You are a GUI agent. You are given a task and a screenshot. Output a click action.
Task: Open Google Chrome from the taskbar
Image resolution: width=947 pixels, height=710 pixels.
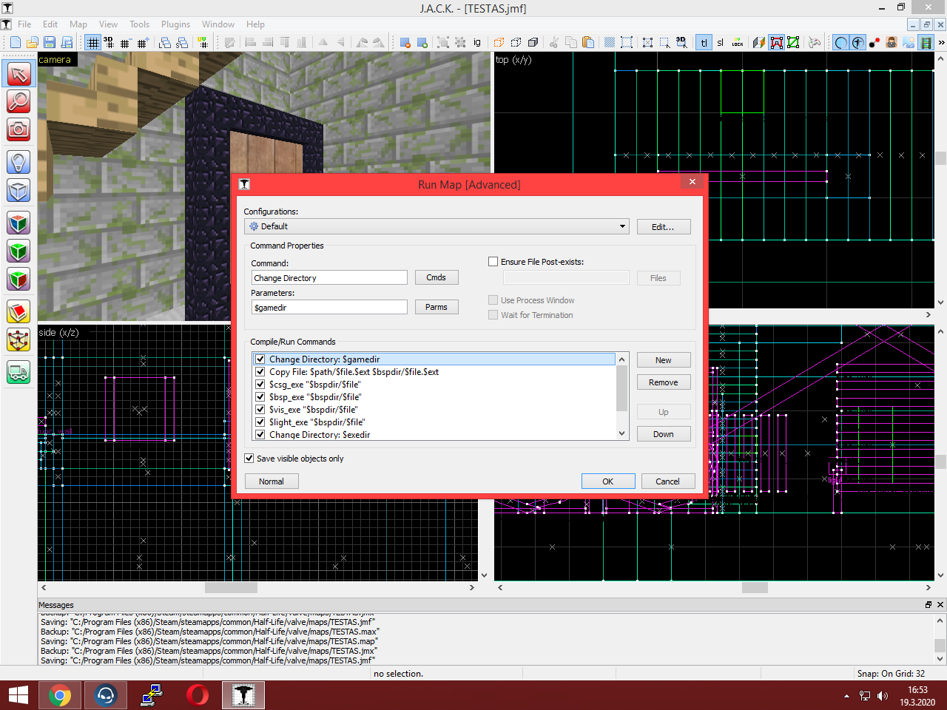[x=60, y=695]
